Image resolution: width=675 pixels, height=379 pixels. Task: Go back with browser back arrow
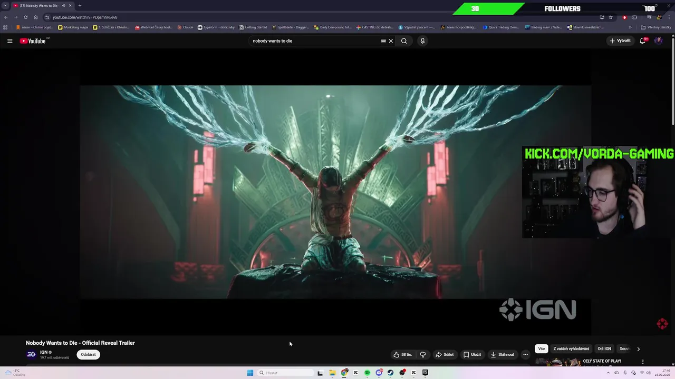[6, 17]
